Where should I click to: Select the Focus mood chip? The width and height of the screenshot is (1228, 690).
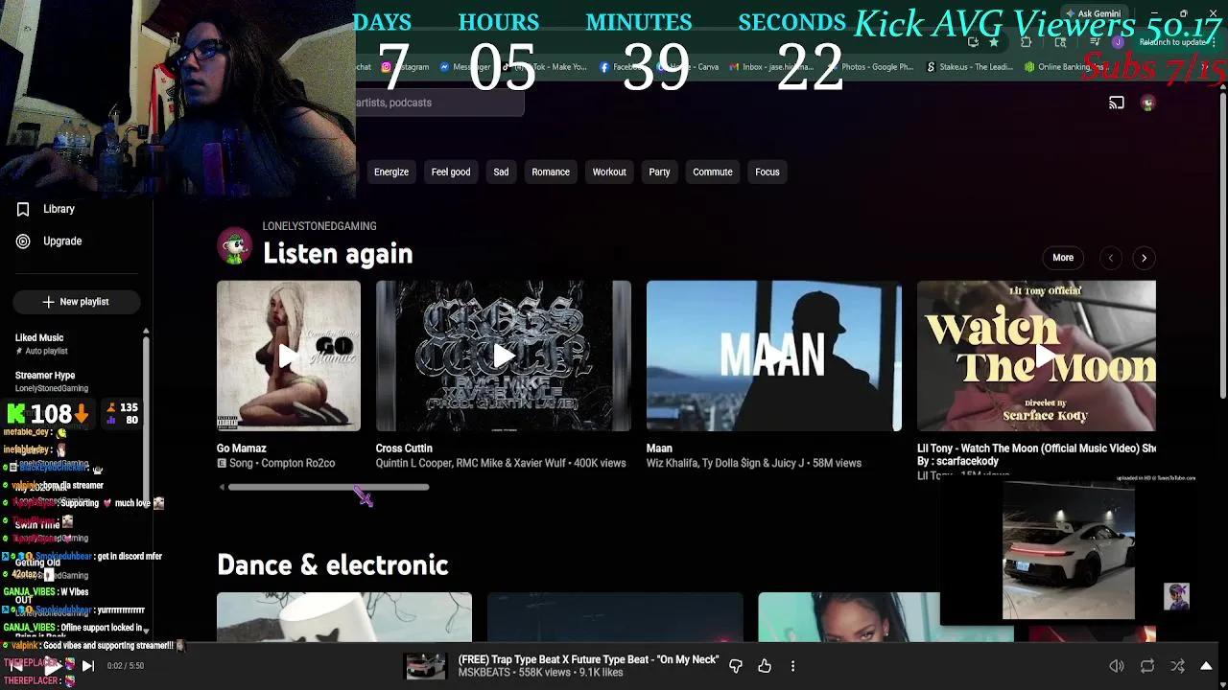point(767,172)
